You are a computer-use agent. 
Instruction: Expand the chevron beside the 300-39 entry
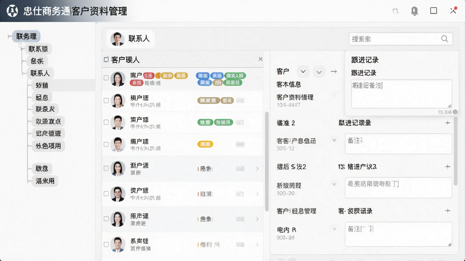[334, 229]
